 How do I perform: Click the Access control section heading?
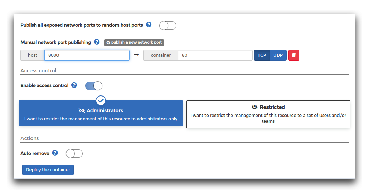click(x=38, y=71)
